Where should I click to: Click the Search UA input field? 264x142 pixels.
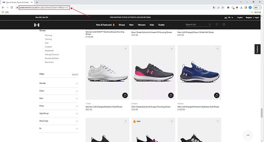[196, 24]
